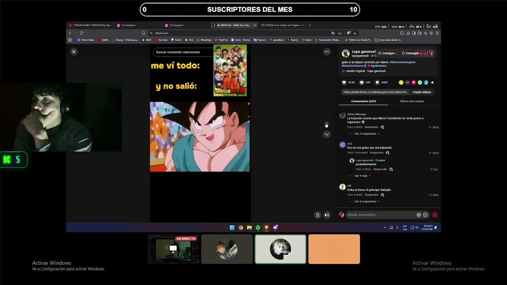The image size is (507, 285).
Task: Like Hili's comment with 2147 likes
Action: click(x=430, y=195)
